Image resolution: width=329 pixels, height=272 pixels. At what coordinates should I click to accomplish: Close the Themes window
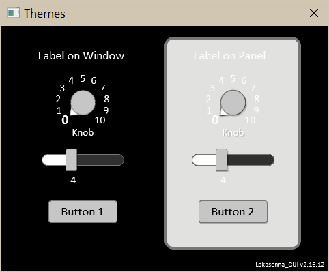[x=314, y=13]
